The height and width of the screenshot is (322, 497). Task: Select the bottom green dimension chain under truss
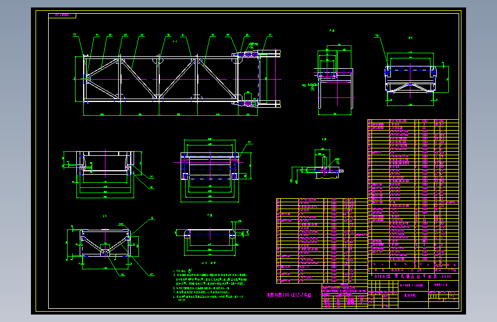[x=170, y=115]
